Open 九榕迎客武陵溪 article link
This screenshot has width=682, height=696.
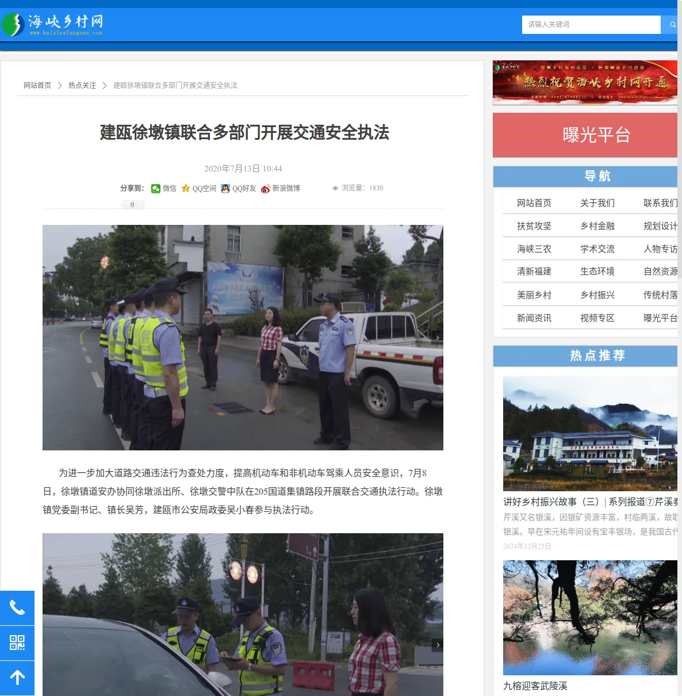click(x=535, y=686)
